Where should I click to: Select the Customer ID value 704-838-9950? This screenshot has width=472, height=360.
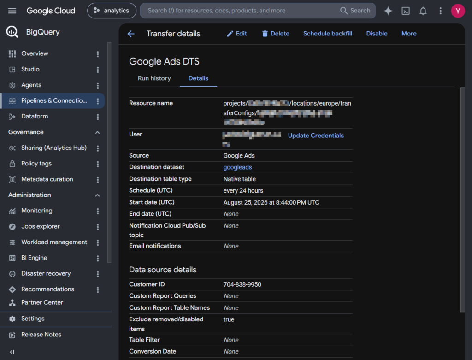pyautogui.click(x=242, y=284)
